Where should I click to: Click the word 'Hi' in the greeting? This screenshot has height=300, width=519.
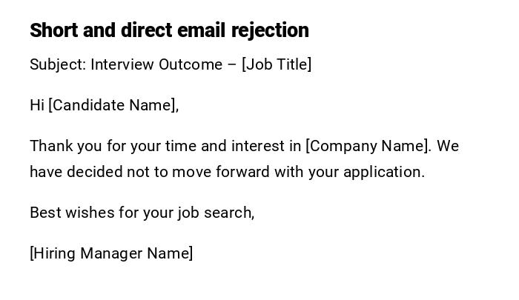(x=37, y=105)
